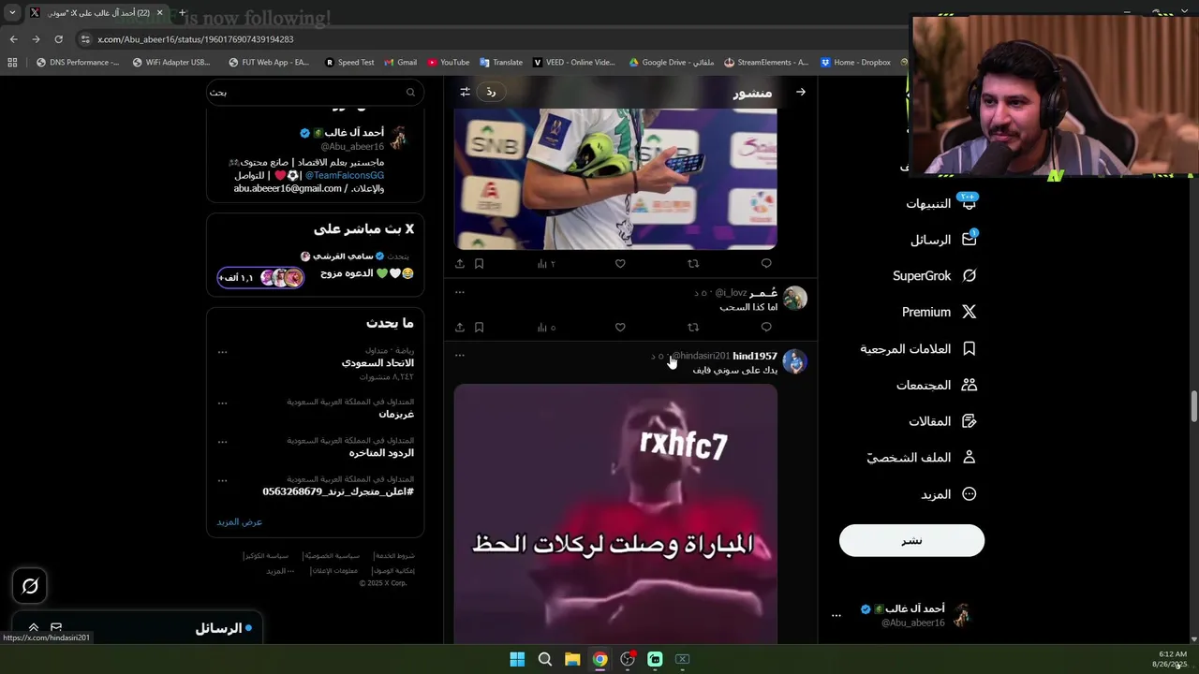Viewport: 1199px width, 674px height.
Task: Click the post (نشر) button
Action: tap(911, 540)
